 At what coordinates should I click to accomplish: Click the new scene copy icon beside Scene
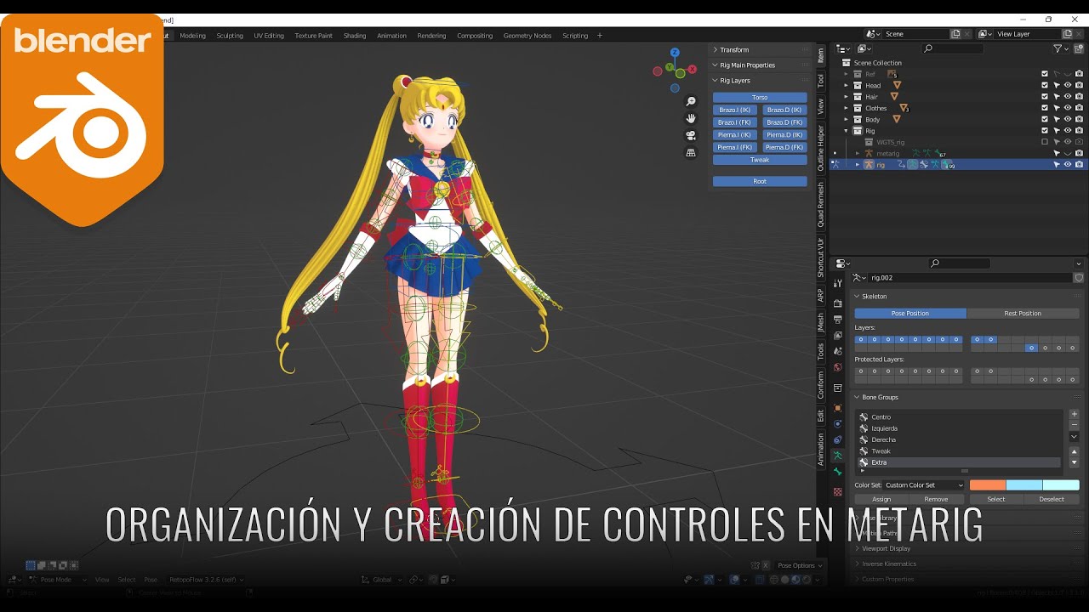955,34
